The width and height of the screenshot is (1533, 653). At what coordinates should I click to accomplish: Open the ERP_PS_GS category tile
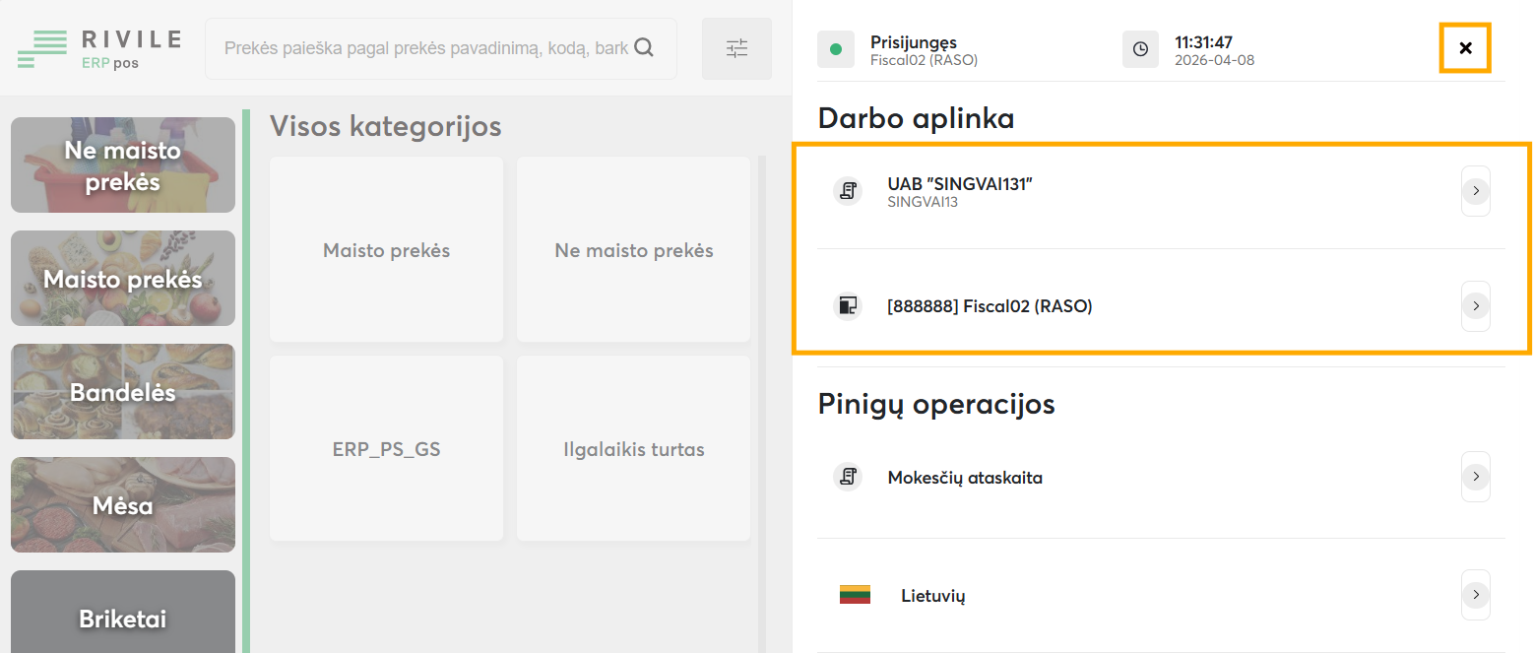click(x=386, y=449)
